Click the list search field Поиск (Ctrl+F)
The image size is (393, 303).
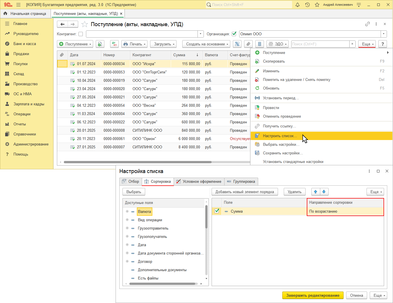[x=320, y=44]
